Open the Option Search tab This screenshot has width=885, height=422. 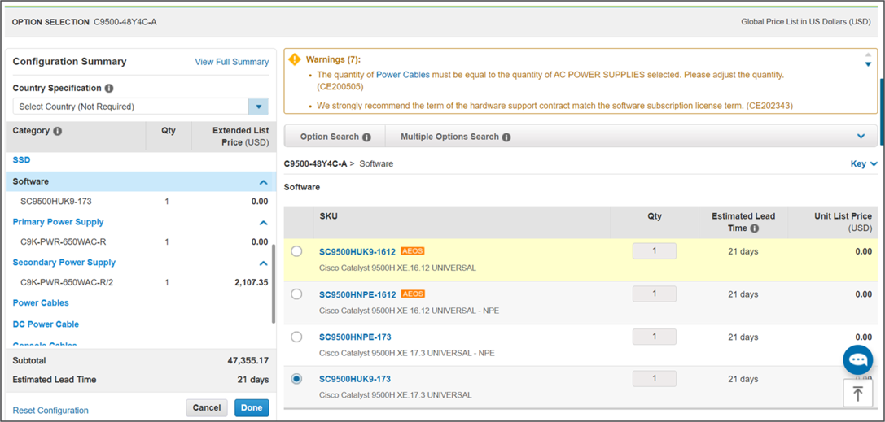point(335,137)
